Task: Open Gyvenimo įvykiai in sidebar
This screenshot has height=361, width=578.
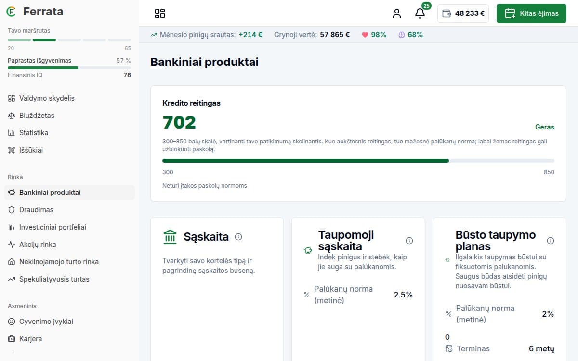Action: (69, 322)
